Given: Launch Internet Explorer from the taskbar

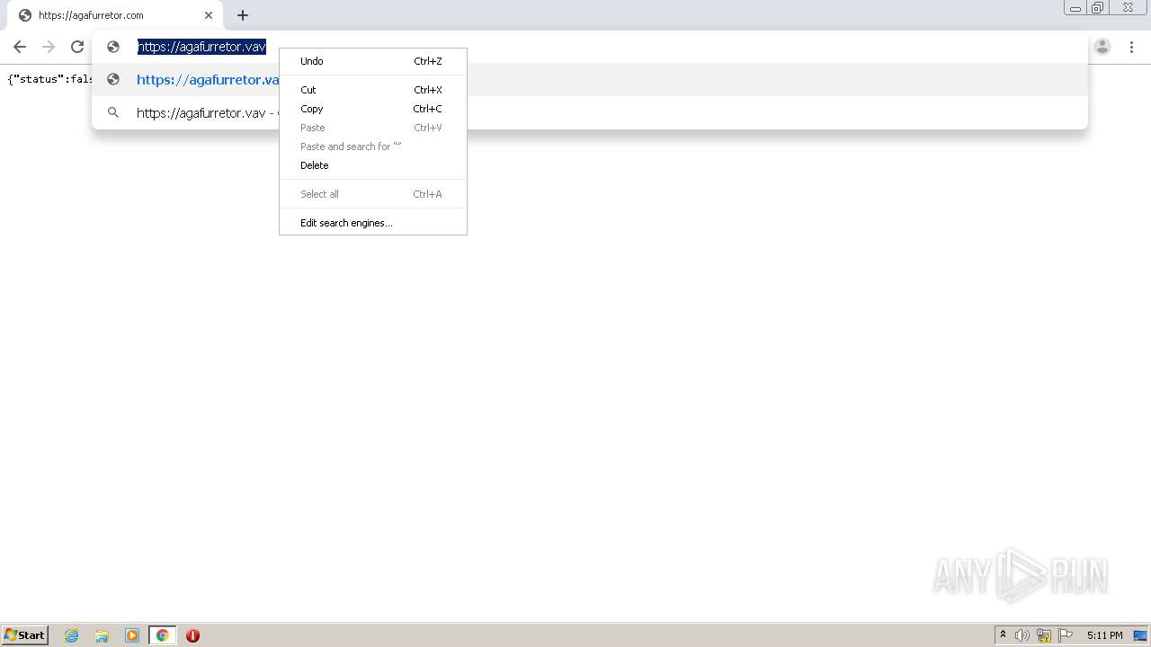Looking at the screenshot, I should 72,635.
